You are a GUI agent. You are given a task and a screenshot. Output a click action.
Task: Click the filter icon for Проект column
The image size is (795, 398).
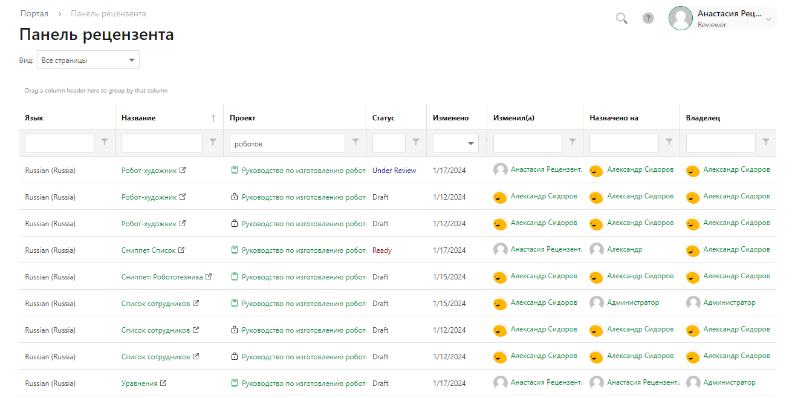pos(355,142)
